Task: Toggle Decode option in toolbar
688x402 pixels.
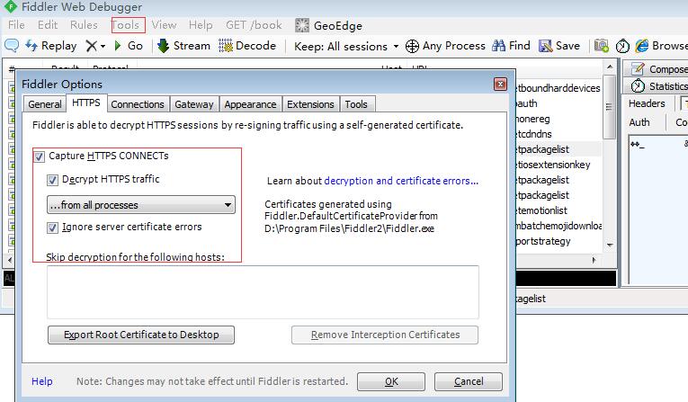Action: 247,46
